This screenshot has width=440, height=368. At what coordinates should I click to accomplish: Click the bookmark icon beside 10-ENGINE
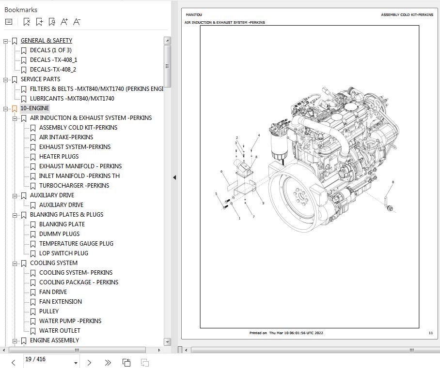[15, 108]
